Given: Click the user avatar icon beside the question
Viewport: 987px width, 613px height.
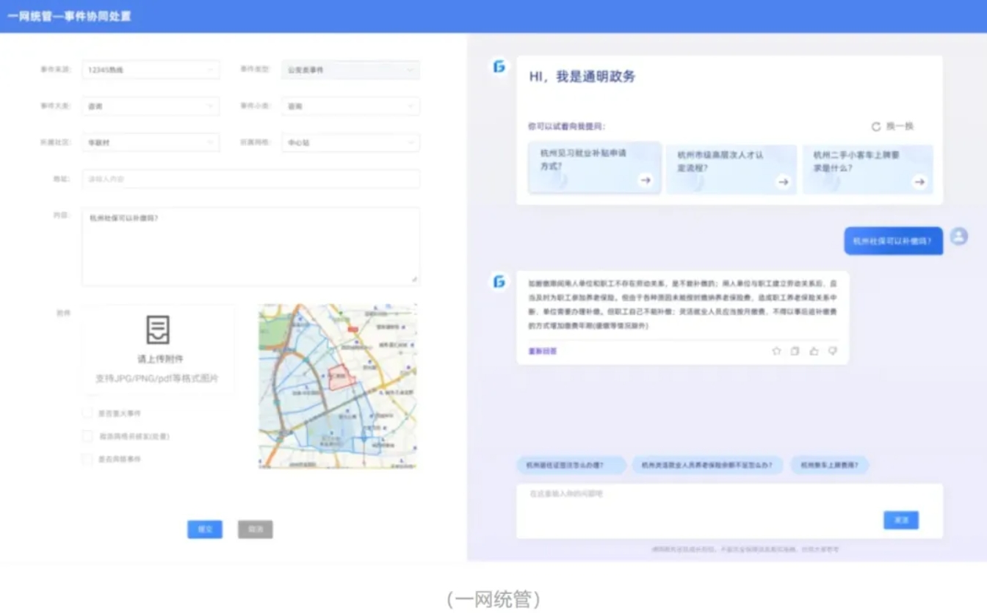Looking at the screenshot, I should pos(958,236).
